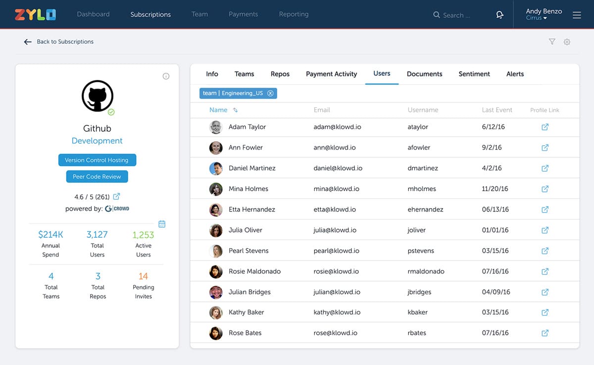Open Julian Bridges's profile link

545,292
